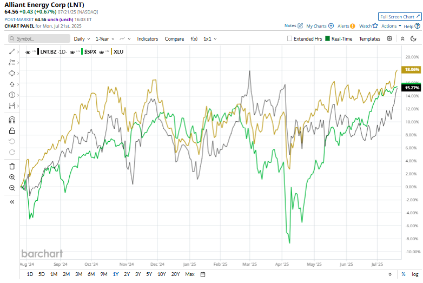Select the line drawing tool
This screenshot has width=423, height=283.
click(12, 51)
